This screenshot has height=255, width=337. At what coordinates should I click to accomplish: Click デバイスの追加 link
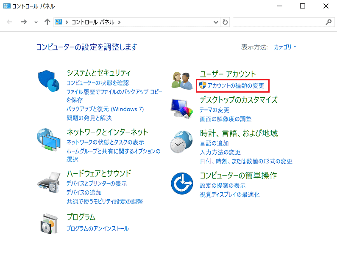pos(84,192)
